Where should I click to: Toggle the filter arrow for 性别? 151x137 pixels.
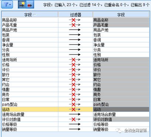pyautogui.click(x=75, y=55)
